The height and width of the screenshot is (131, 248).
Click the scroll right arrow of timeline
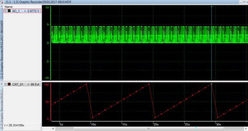[x=246, y=129]
